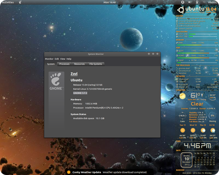Open the Help menu in System Monitor
Image resolution: width=219 pixels, height=175 pixels.
click(x=69, y=59)
